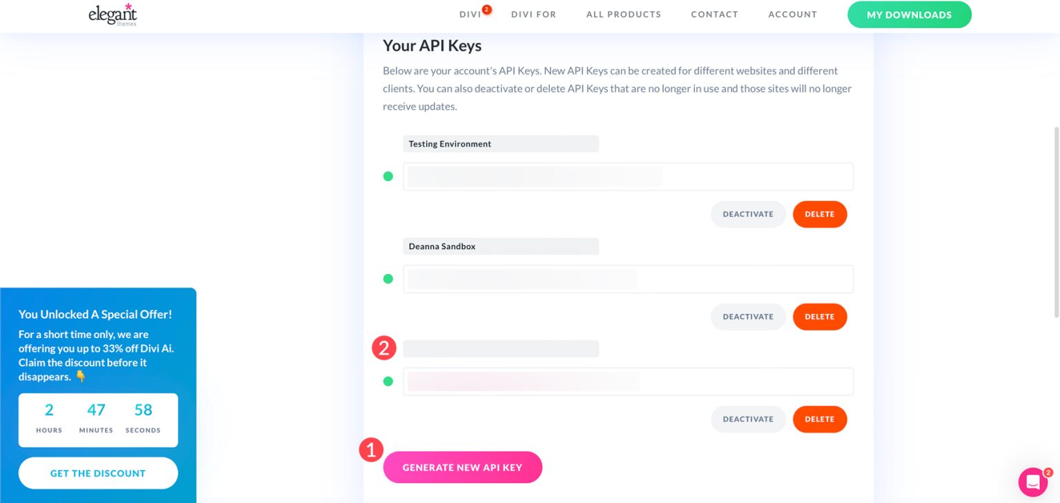The image size is (1060, 503).
Task: Click the green status dot beside Testing Environment
Action: [388, 176]
